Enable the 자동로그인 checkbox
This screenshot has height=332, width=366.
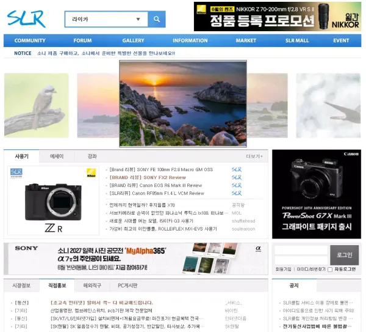point(330,270)
